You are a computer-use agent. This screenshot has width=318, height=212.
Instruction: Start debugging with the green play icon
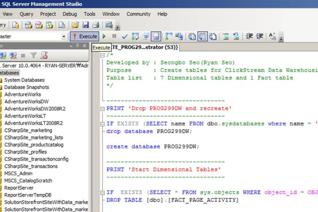point(104,36)
